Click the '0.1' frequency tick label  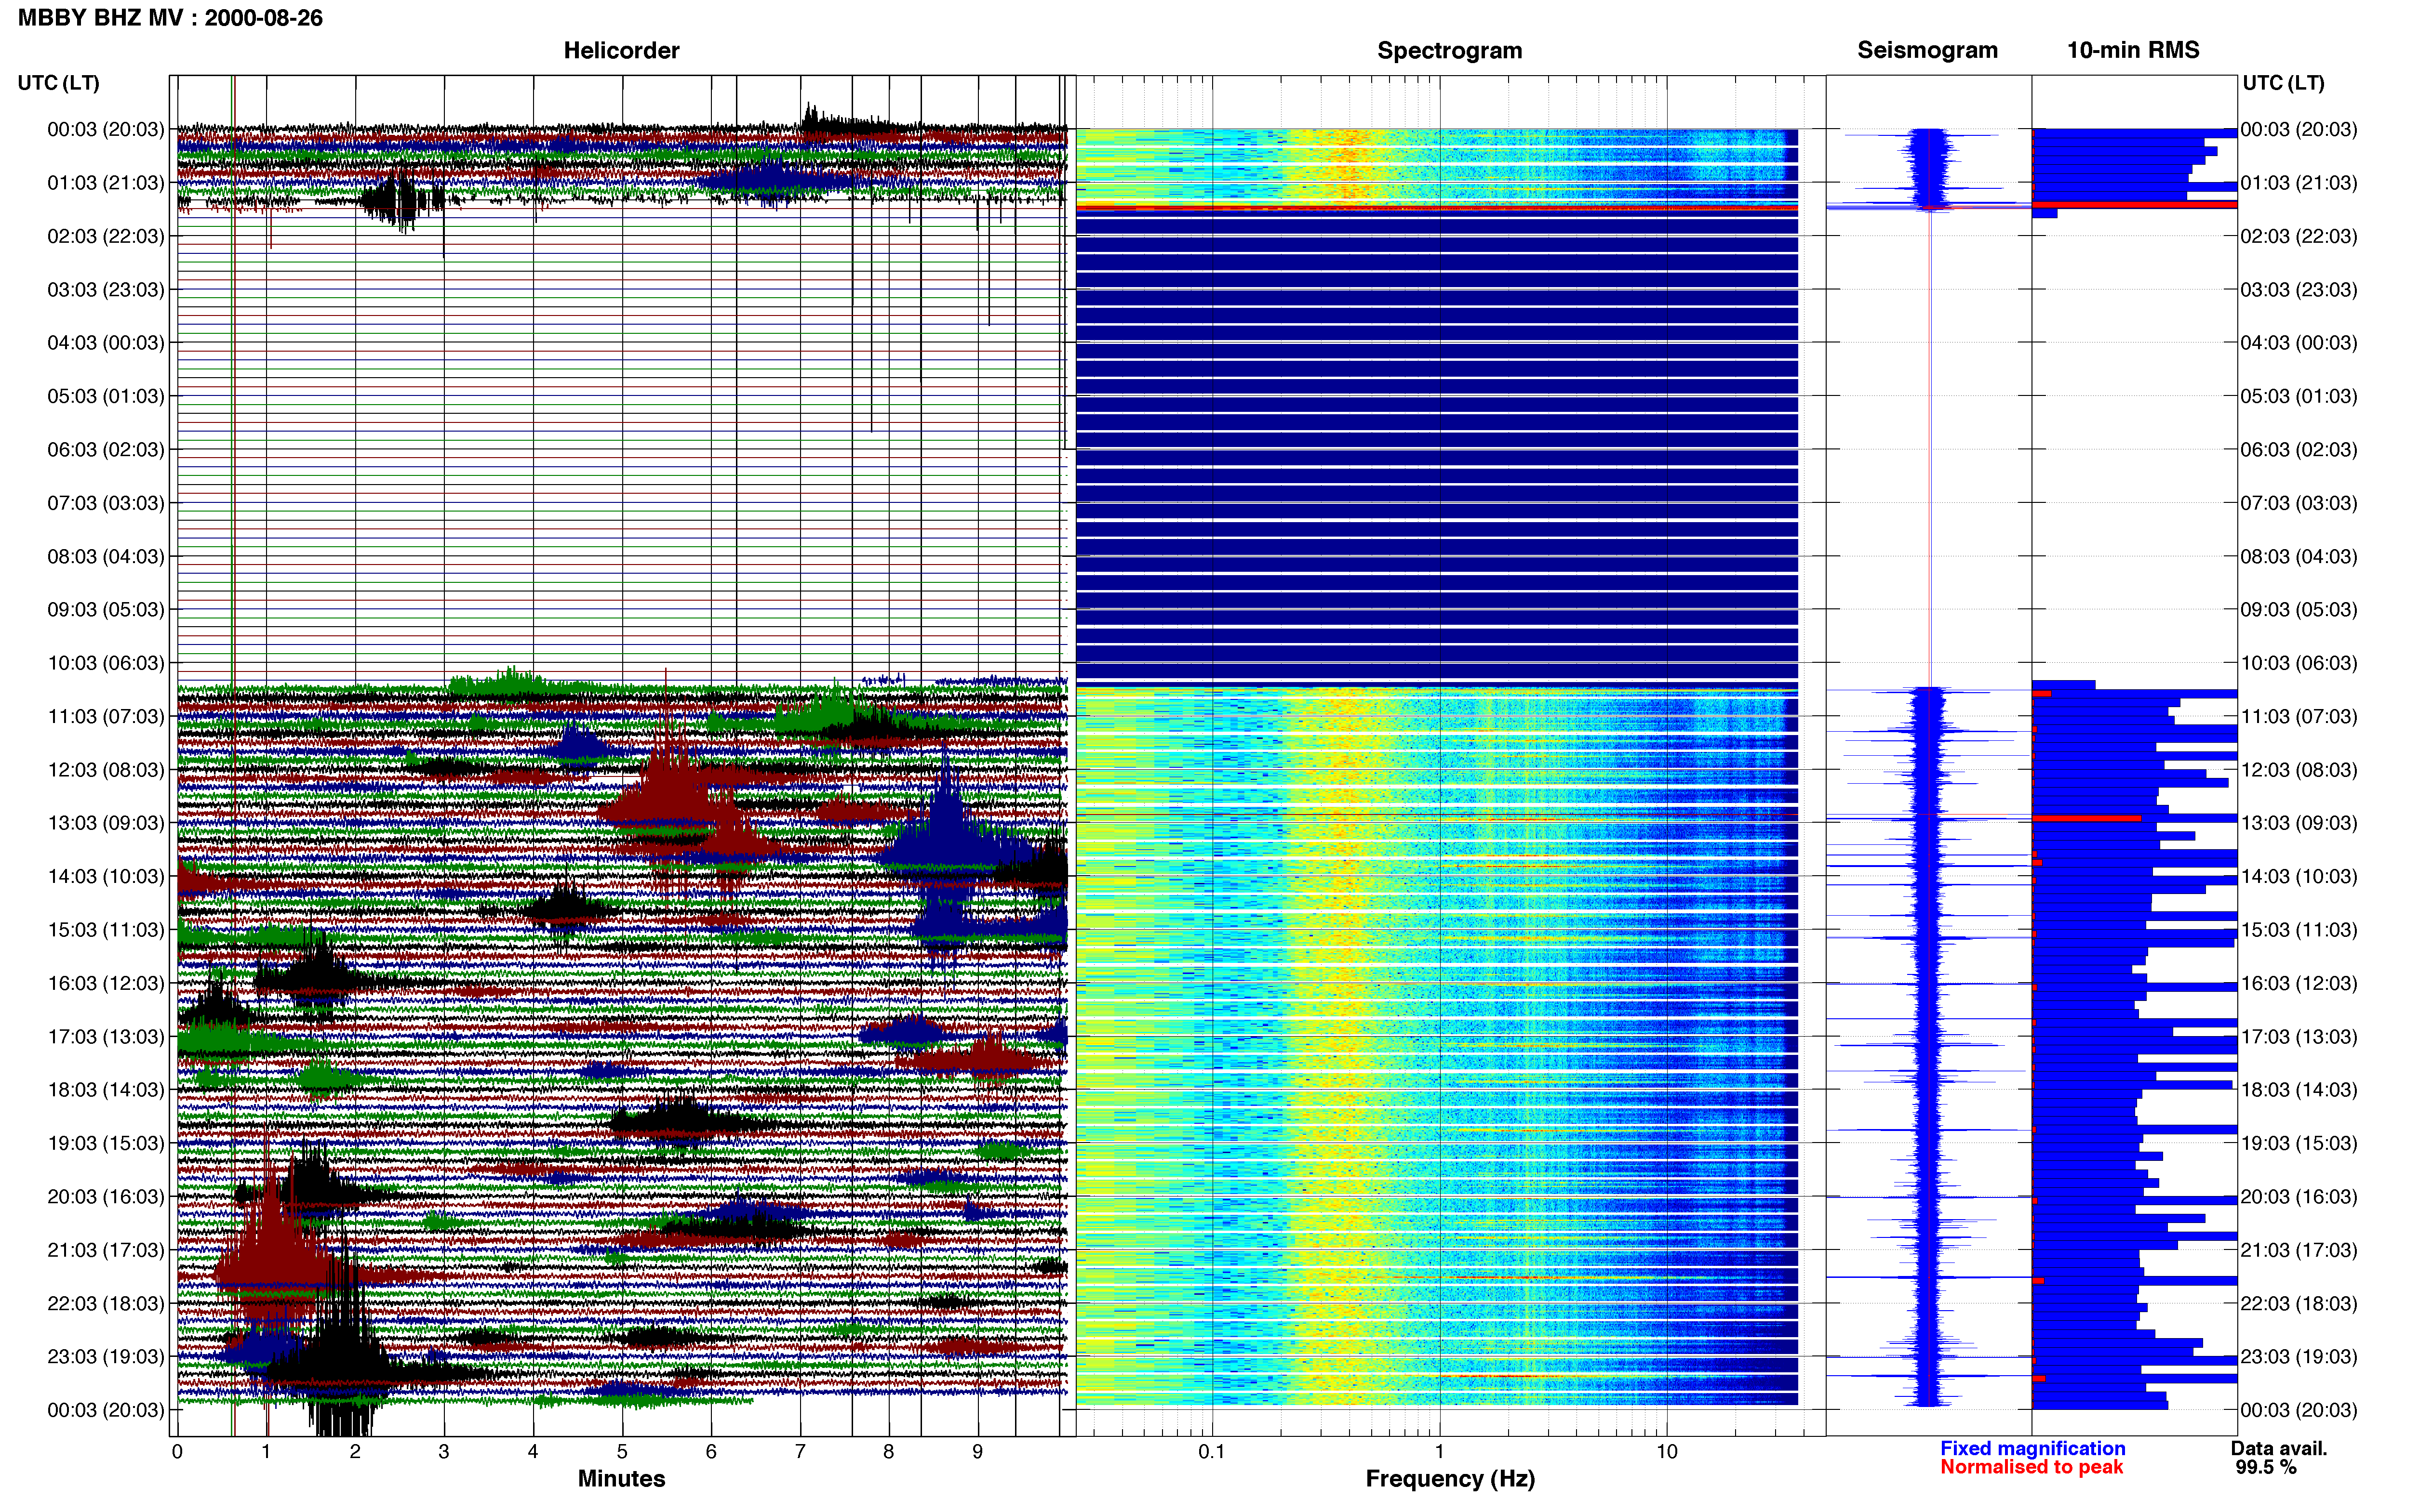click(x=1212, y=1452)
